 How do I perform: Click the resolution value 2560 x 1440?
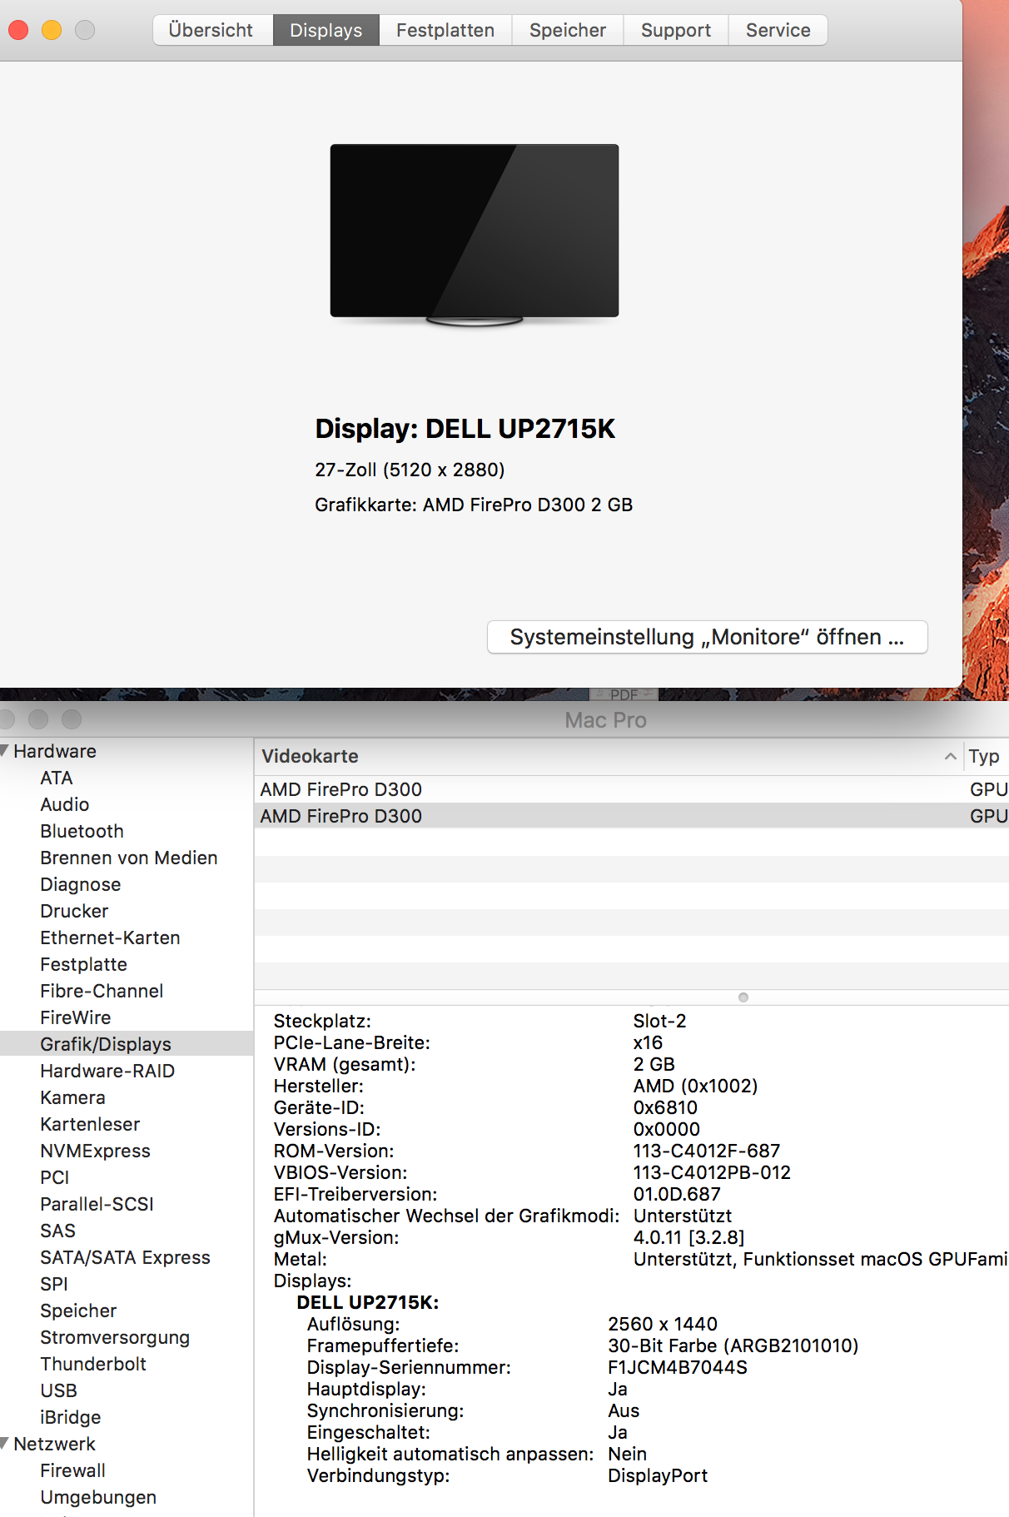[663, 1324]
